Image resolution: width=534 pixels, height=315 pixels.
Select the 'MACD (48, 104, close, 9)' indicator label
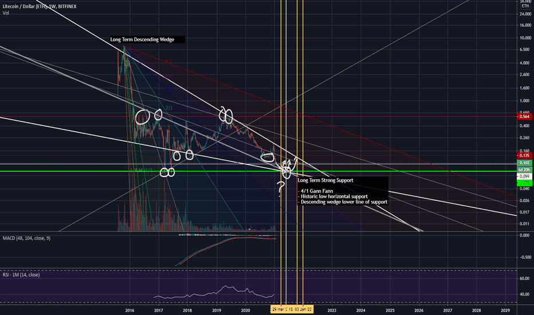click(26, 238)
